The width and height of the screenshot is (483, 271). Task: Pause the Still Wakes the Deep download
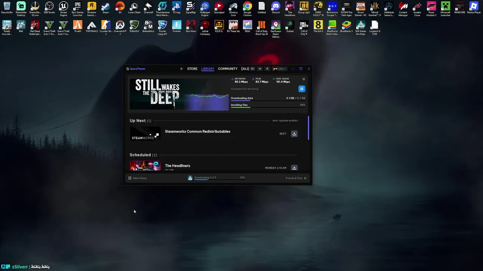(x=301, y=89)
